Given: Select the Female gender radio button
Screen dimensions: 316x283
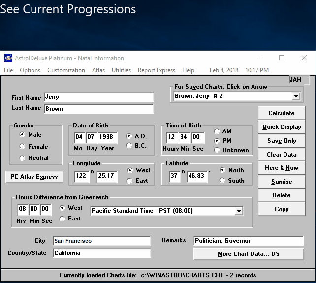Looking at the screenshot, I should point(22,147).
